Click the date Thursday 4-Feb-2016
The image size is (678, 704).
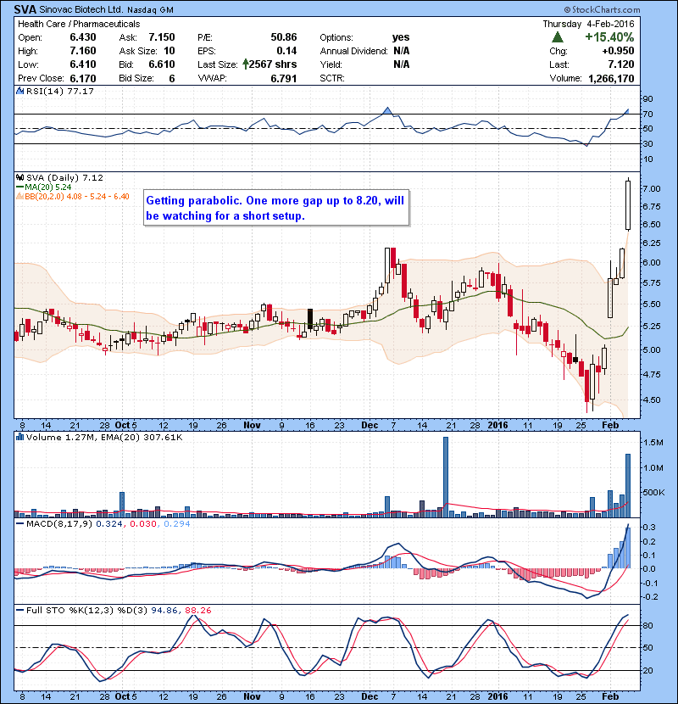coord(588,24)
